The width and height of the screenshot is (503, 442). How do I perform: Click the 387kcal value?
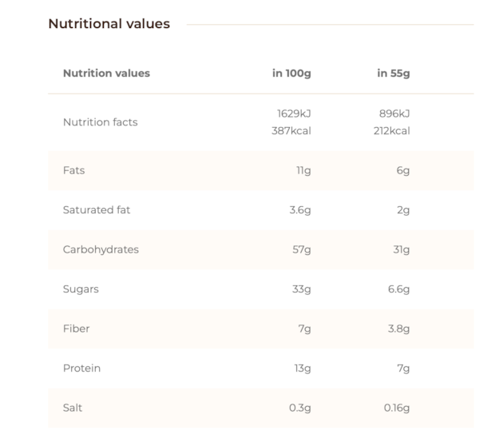click(x=291, y=131)
